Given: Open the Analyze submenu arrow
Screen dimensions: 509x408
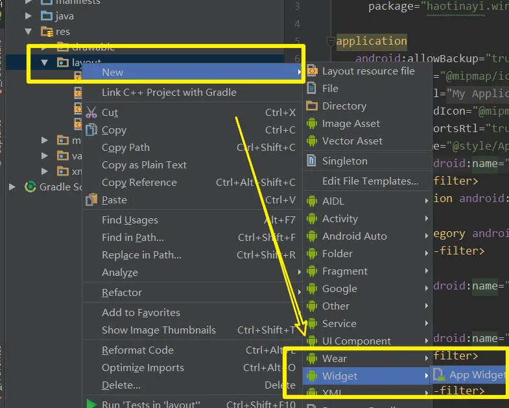Looking at the screenshot, I should (x=299, y=273).
